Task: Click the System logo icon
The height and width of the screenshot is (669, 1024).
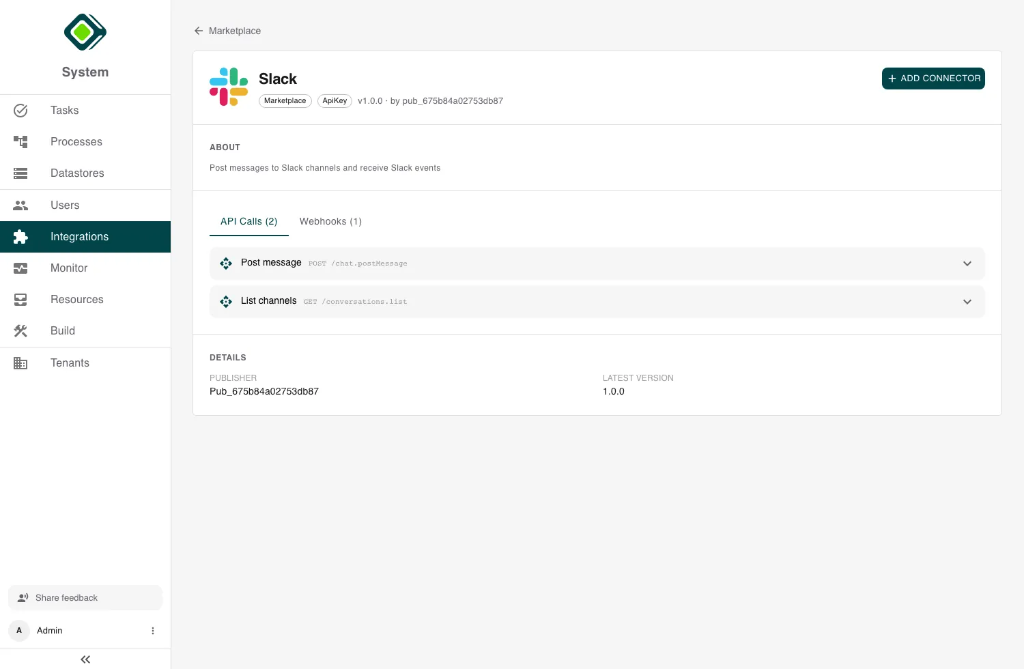Action: coord(85,32)
